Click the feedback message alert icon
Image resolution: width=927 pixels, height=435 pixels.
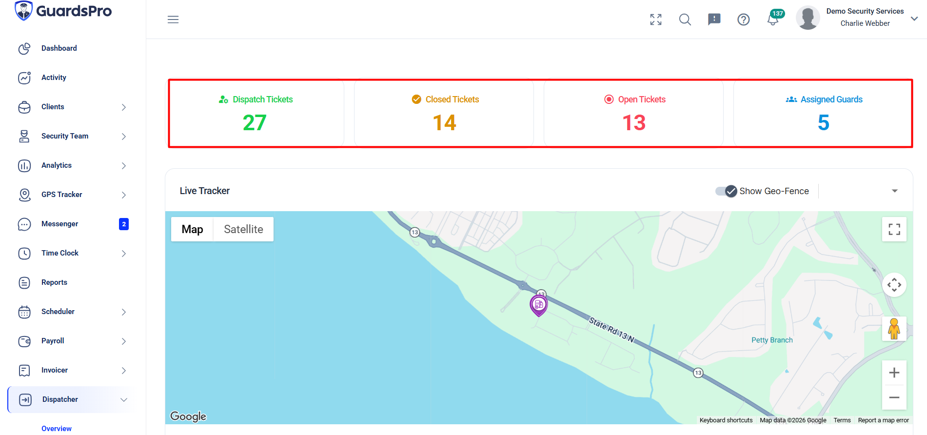click(x=714, y=20)
